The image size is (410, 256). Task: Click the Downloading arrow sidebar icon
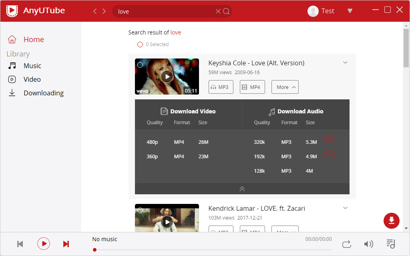(12, 93)
